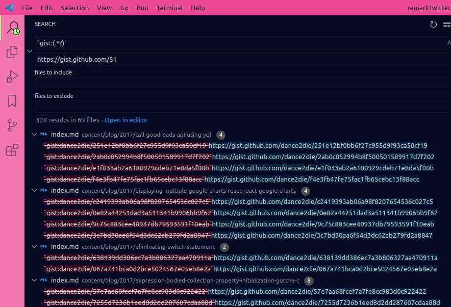
Task: Open Run and Debug view
Action: pos(12,77)
